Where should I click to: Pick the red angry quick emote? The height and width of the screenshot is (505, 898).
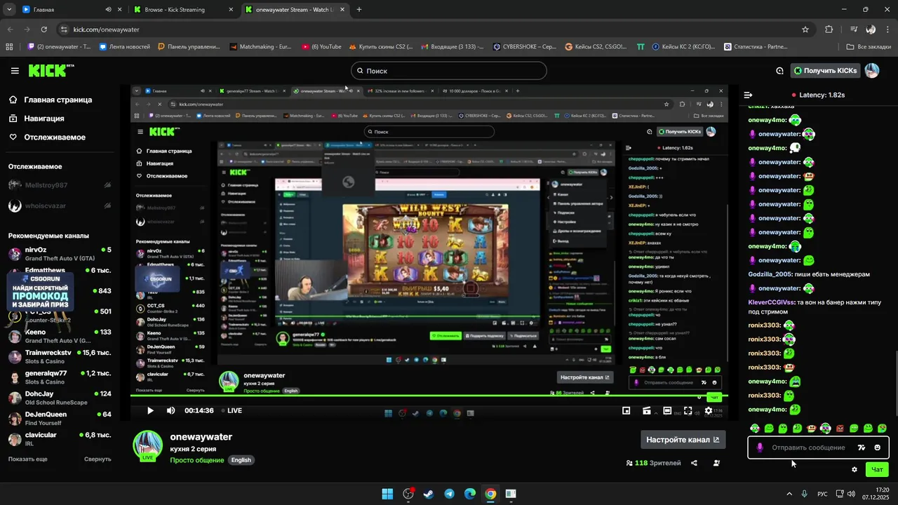coord(840,428)
